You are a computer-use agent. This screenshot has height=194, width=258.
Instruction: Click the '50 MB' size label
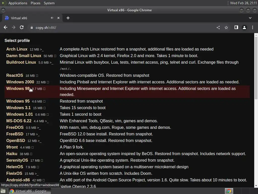(48, 56)
